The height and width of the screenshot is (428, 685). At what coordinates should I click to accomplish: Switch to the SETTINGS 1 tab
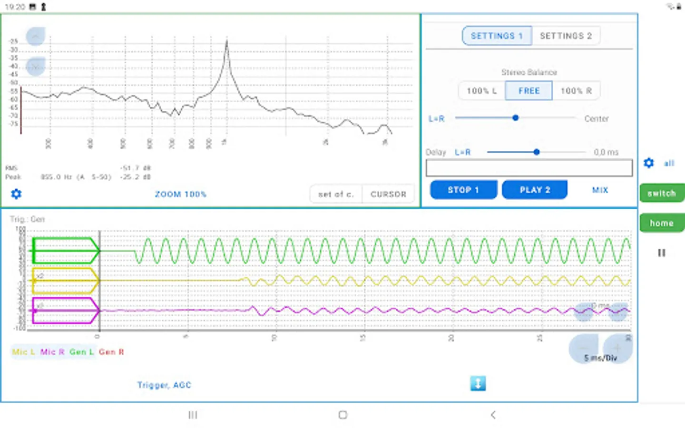pyautogui.click(x=497, y=36)
